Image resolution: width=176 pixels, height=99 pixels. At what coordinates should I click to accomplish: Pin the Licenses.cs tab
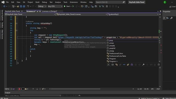point(37,11)
